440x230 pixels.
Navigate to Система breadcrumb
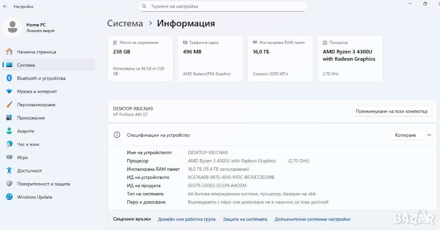[x=125, y=23]
